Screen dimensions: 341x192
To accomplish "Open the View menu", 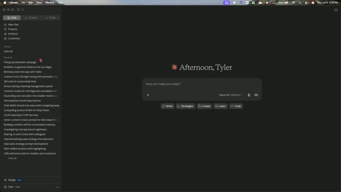I will pos(39,3).
